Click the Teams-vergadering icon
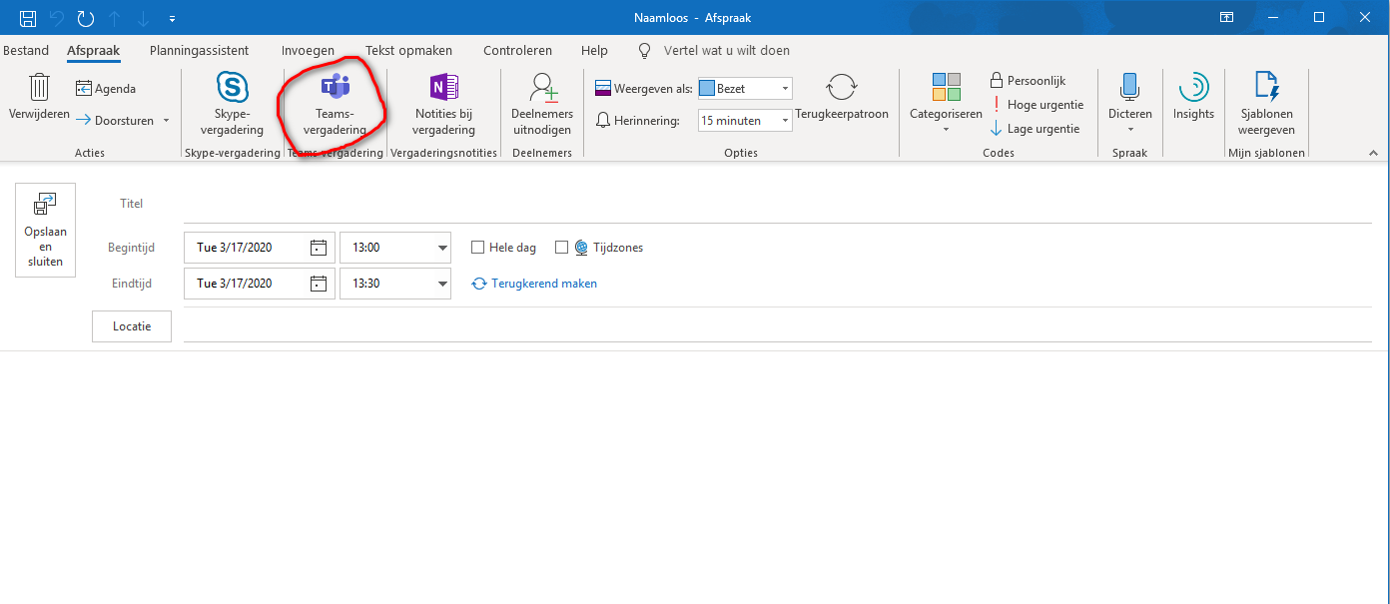This screenshot has width=1390, height=604. (334, 88)
